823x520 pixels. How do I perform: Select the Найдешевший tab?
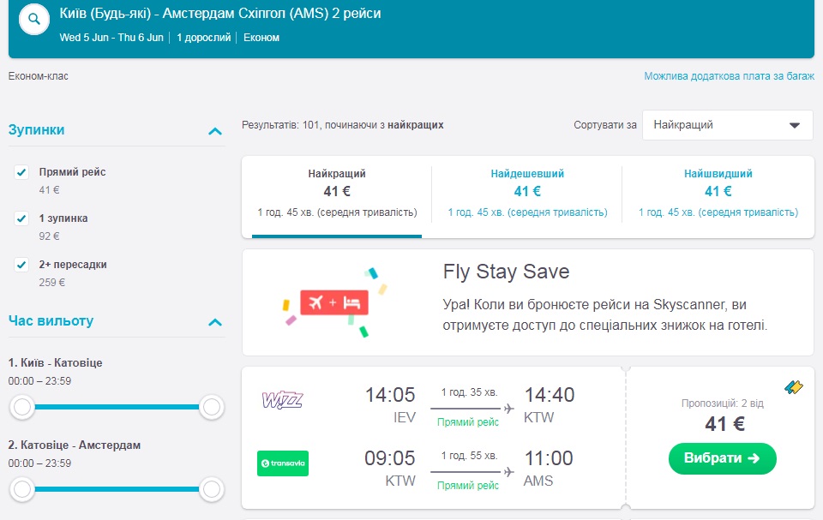(x=527, y=193)
